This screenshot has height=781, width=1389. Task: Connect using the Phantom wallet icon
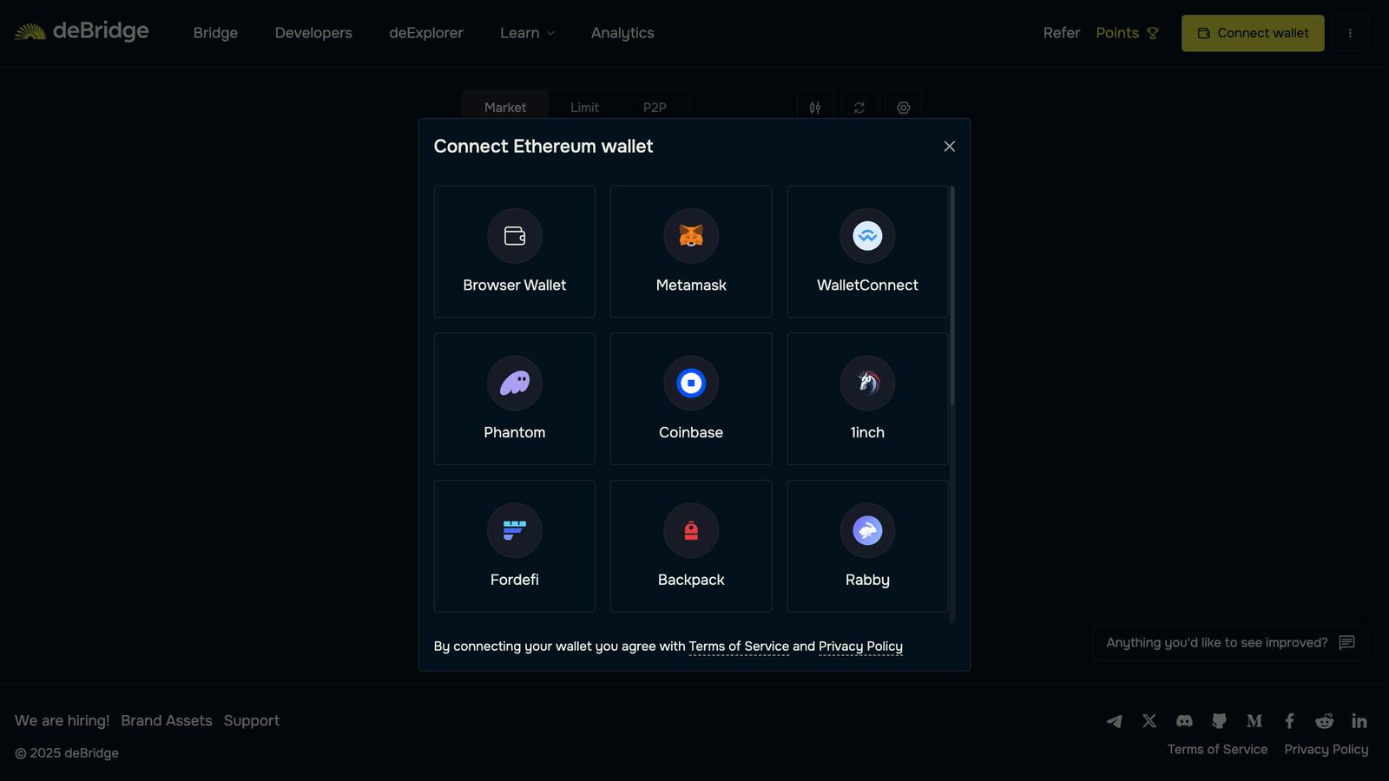(514, 383)
